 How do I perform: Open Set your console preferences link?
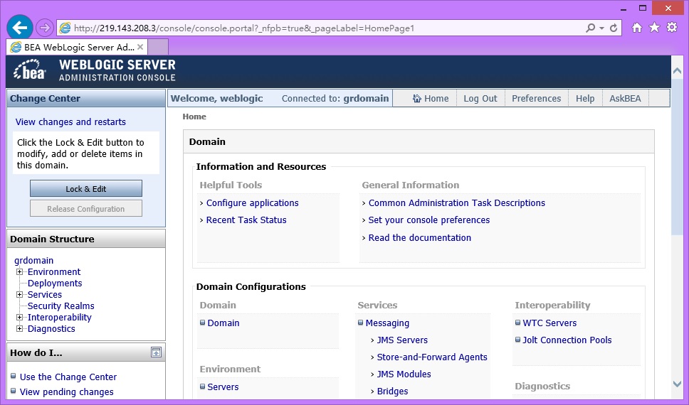(x=429, y=220)
